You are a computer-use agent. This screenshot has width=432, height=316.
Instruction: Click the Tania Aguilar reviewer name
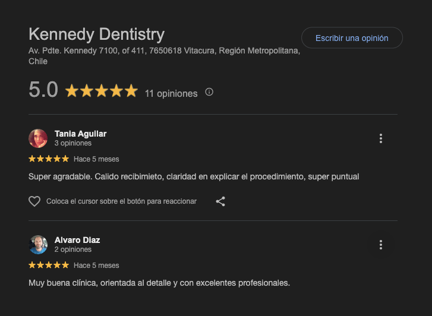tap(80, 134)
